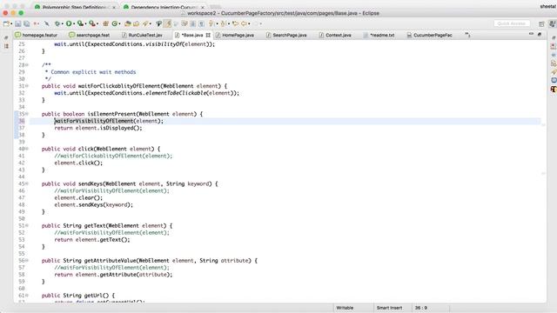Switch to the Context.java tab

335,35
